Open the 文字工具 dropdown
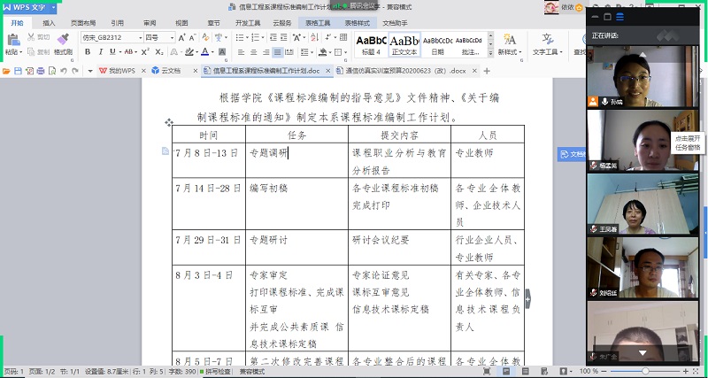 (548, 44)
